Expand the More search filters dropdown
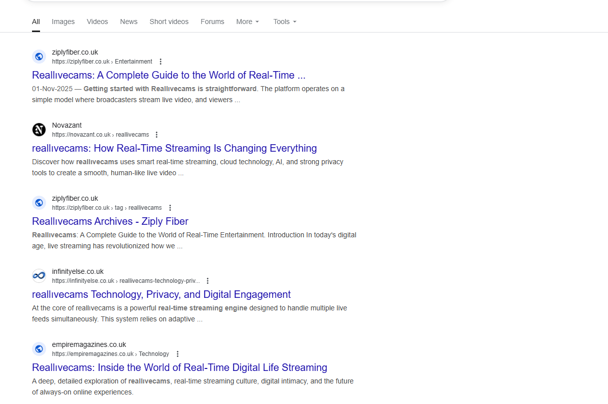The height and width of the screenshot is (404, 608). point(248,22)
